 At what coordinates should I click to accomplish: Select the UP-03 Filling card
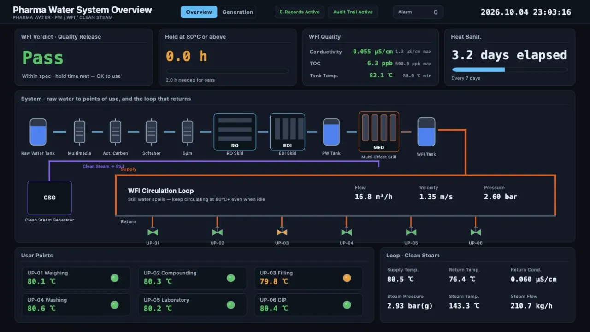pos(308,278)
